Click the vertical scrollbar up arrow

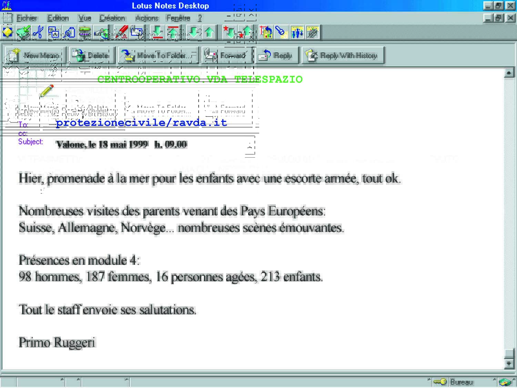point(509,73)
